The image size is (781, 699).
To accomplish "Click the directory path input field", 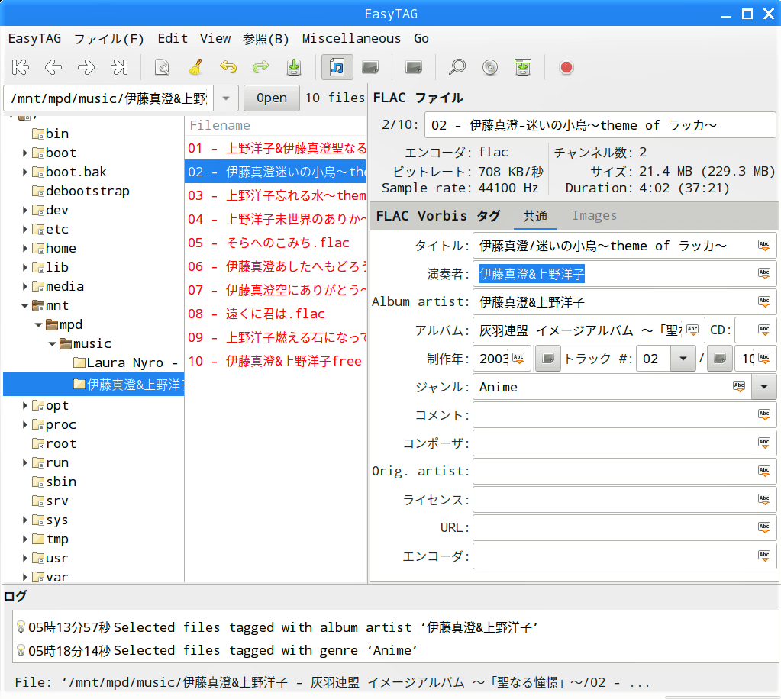I will (109, 98).
